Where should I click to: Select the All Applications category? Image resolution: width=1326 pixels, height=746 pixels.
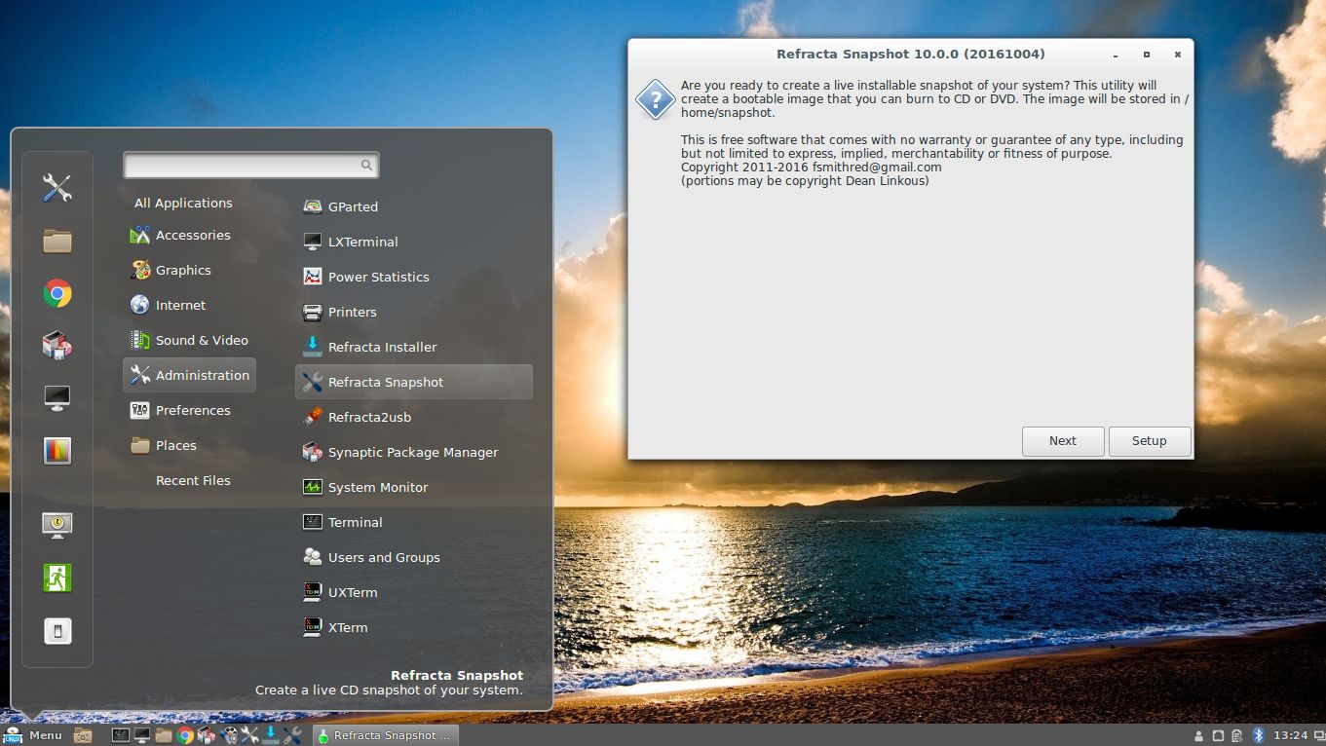tap(183, 203)
